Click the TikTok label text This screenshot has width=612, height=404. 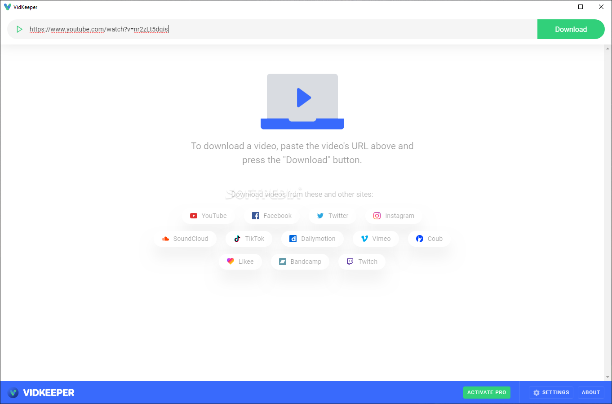point(255,239)
